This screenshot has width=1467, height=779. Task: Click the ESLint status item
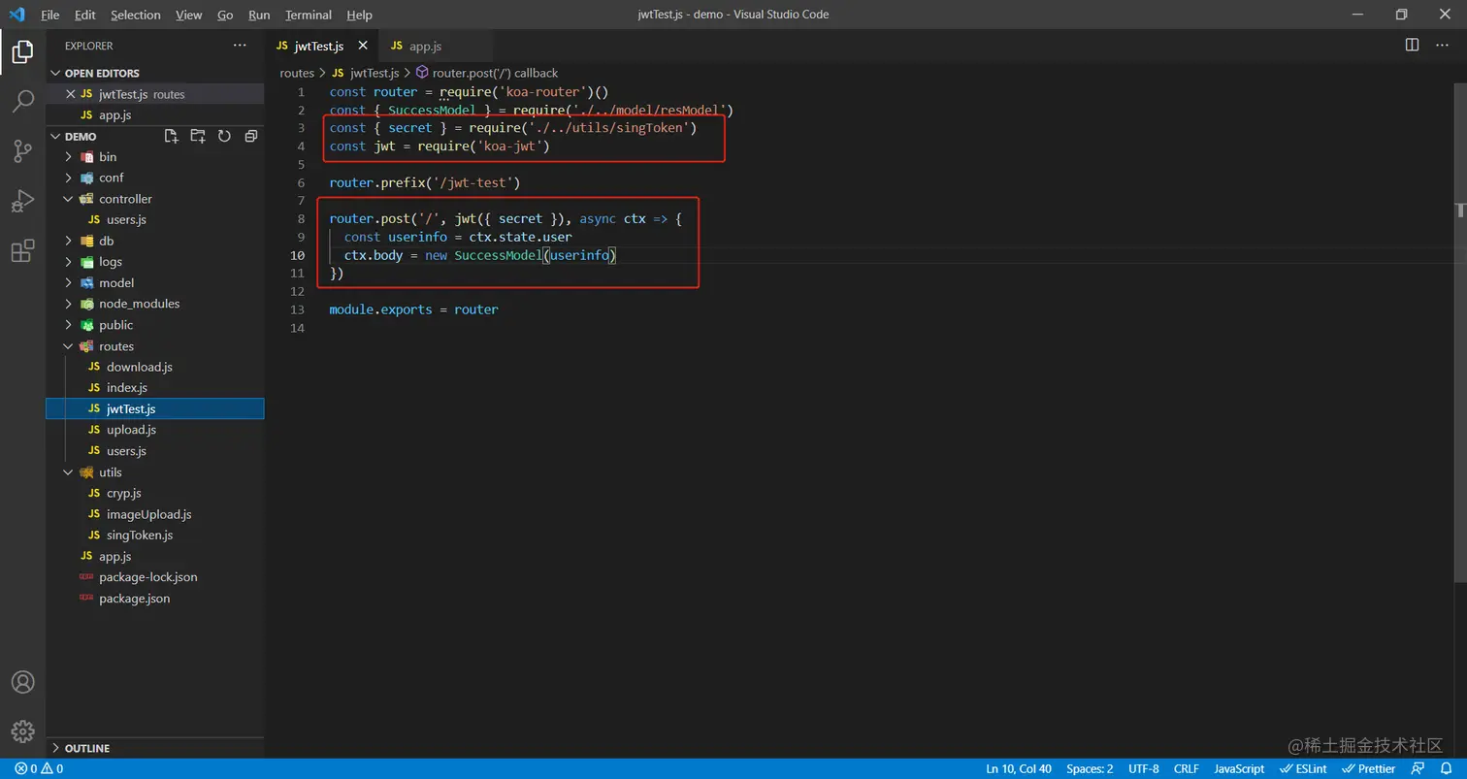1304,768
